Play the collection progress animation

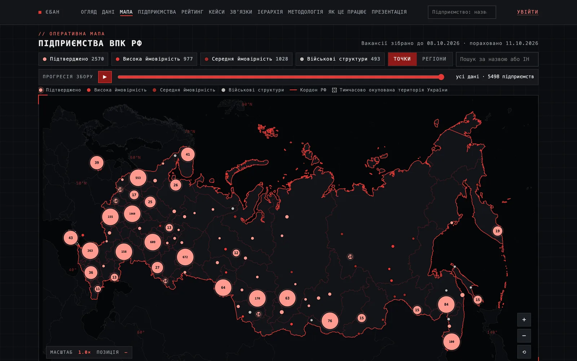105,77
